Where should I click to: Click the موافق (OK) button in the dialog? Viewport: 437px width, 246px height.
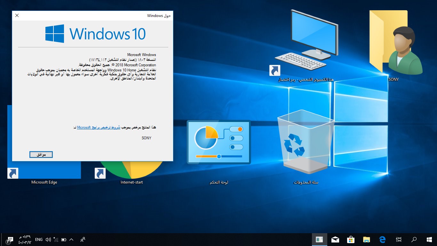point(41,155)
